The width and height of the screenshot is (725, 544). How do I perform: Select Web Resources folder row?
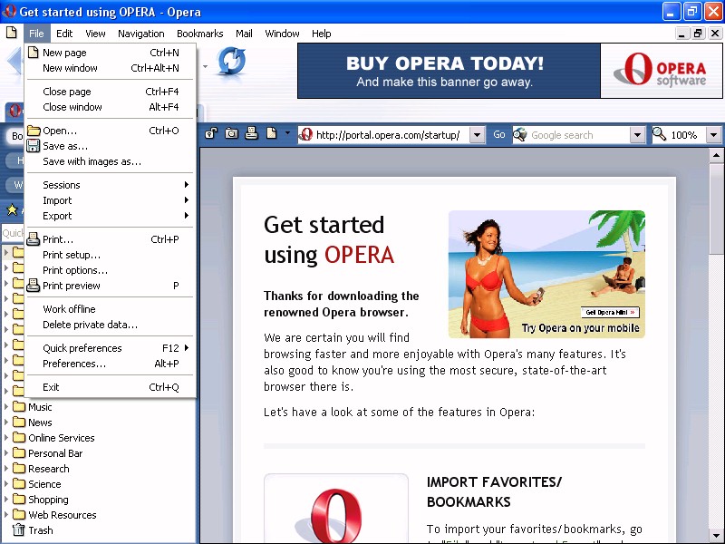click(98, 515)
